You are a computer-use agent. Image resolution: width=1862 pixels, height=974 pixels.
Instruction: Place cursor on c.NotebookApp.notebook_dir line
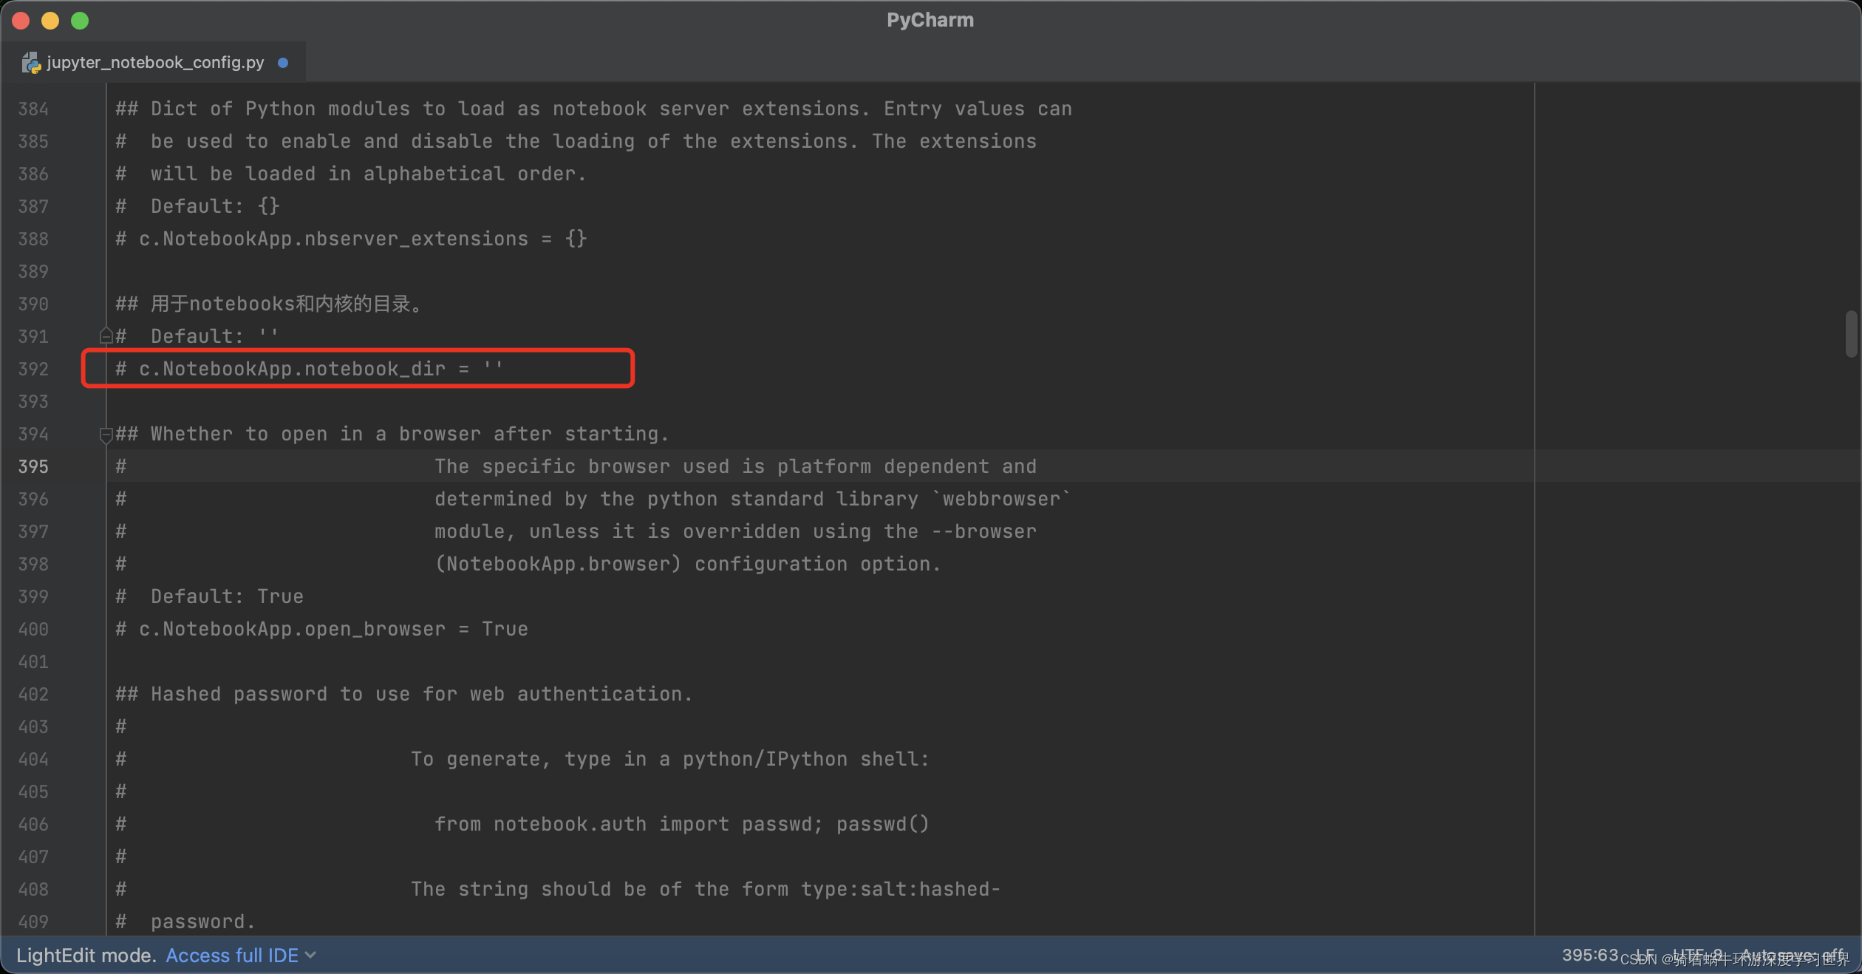click(310, 369)
